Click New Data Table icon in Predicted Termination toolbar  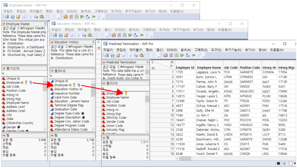107,55
